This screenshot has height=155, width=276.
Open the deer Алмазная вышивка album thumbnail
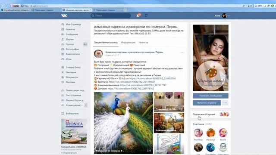[169, 123]
